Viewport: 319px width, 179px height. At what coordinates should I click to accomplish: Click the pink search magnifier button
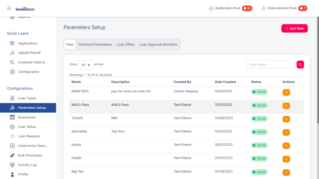(x=300, y=65)
